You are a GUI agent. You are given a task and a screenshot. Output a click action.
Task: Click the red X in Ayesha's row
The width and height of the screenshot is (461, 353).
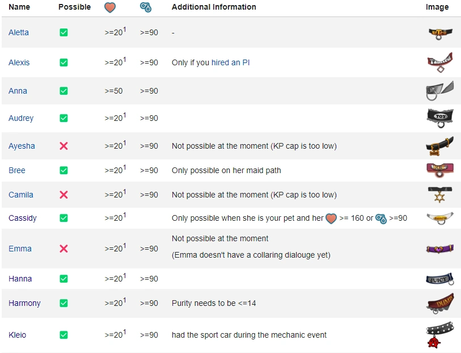coord(64,146)
